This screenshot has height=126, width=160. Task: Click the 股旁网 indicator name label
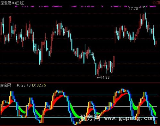coord(6,85)
